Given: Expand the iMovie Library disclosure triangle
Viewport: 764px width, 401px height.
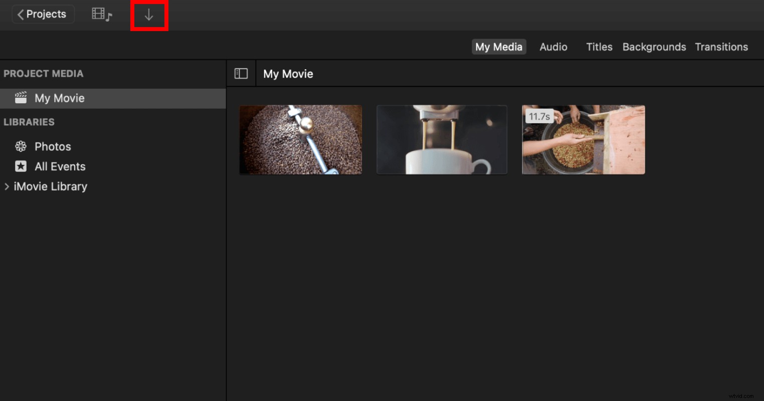Looking at the screenshot, I should click(x=7, y=186).
